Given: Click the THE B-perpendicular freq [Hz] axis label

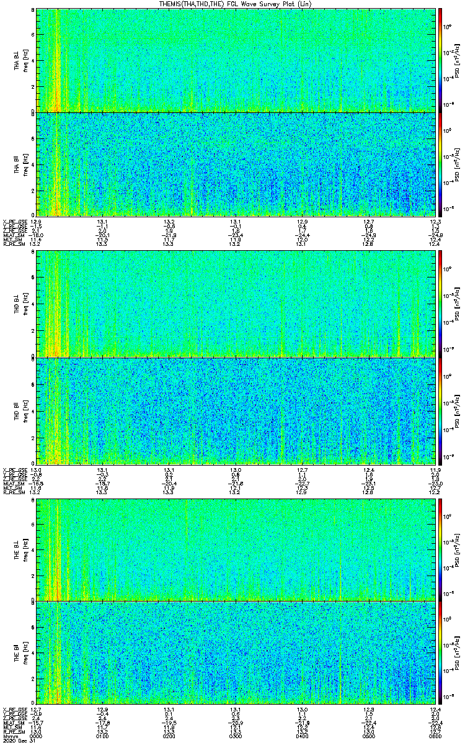Looking at the screenshot, I should tap(25, 549).
